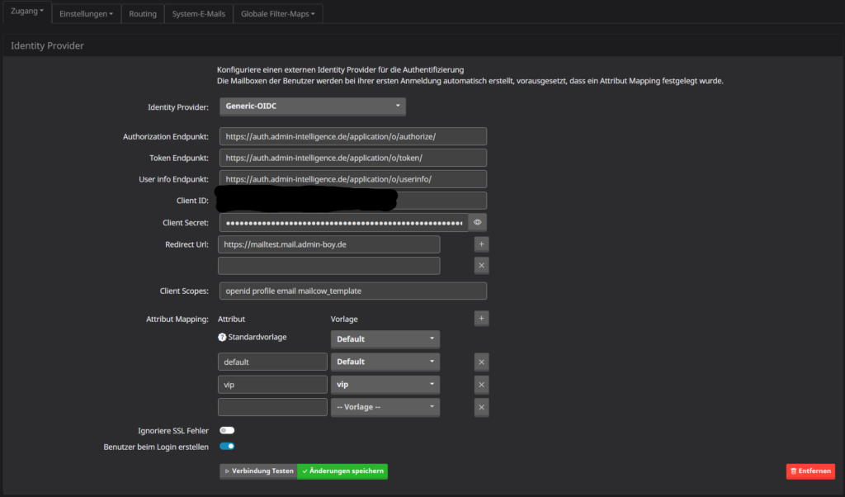Click the Client ID field
The image size is (845, 497).
point(353,201)
